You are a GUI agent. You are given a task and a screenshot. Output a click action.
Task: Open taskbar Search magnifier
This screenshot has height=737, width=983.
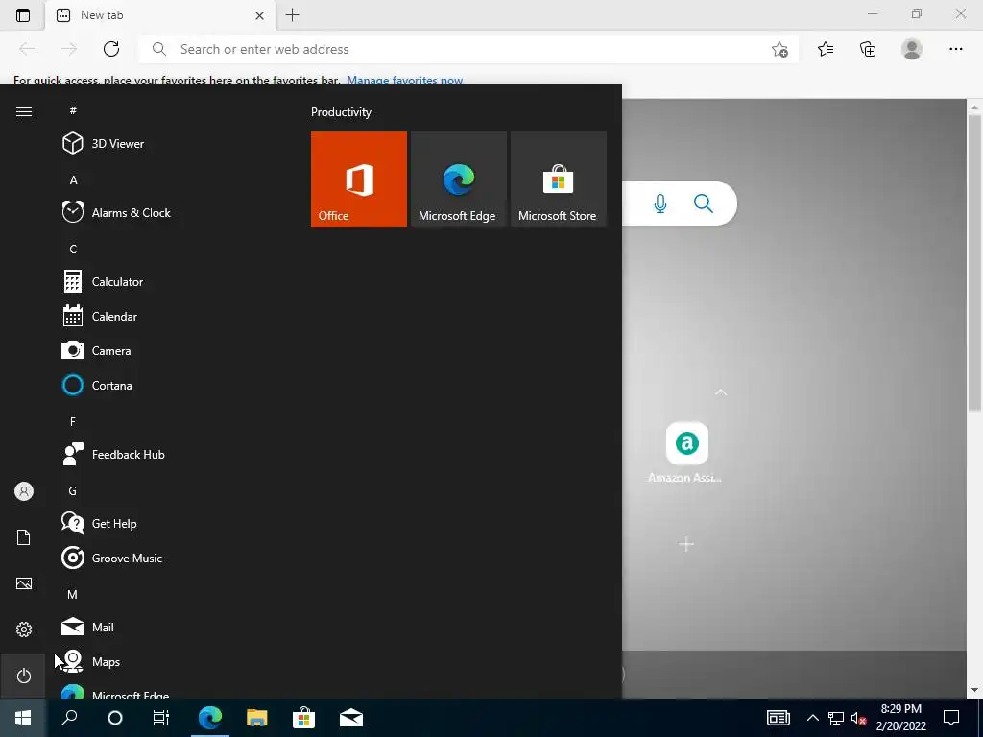click(x=69, y=718)
